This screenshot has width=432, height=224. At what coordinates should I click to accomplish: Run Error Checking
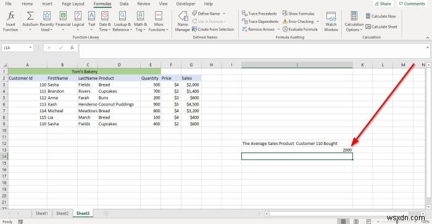298,21
